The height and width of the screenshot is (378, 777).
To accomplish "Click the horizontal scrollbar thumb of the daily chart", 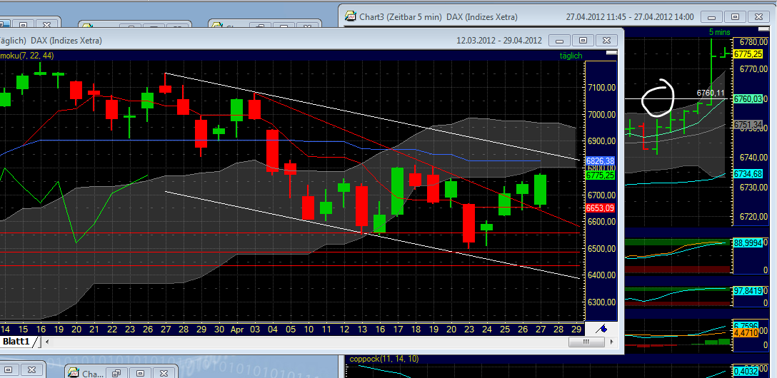I will [x=586, y=342].
